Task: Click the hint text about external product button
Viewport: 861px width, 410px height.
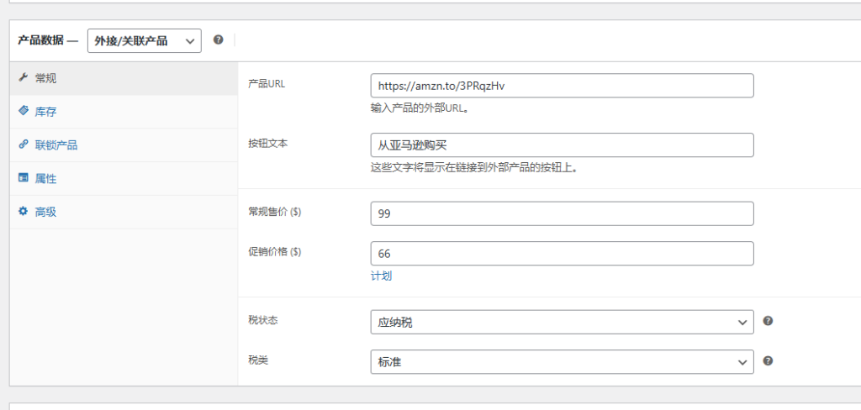Action: (474, 167)
